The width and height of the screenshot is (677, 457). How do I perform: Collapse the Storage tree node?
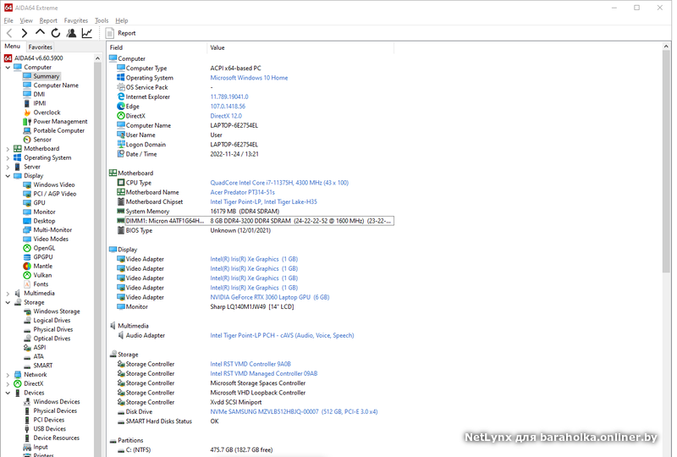pos(8,302)
